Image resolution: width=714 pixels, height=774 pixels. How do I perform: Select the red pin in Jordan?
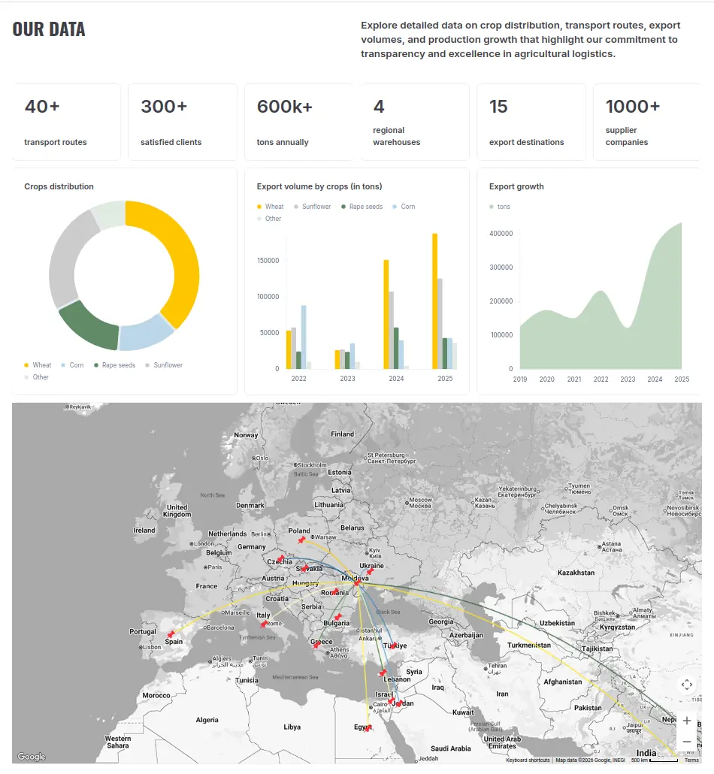coord(400,703)
